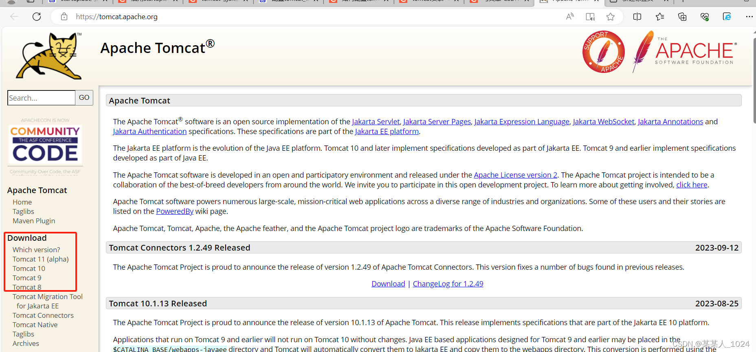Open the Community Code conference banner
Image resolution: width=756 pixels, height=352 pixels.
(x=45, y=146)
